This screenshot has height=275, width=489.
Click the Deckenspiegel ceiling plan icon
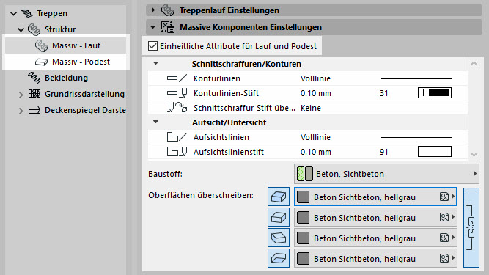pos(34,110)
